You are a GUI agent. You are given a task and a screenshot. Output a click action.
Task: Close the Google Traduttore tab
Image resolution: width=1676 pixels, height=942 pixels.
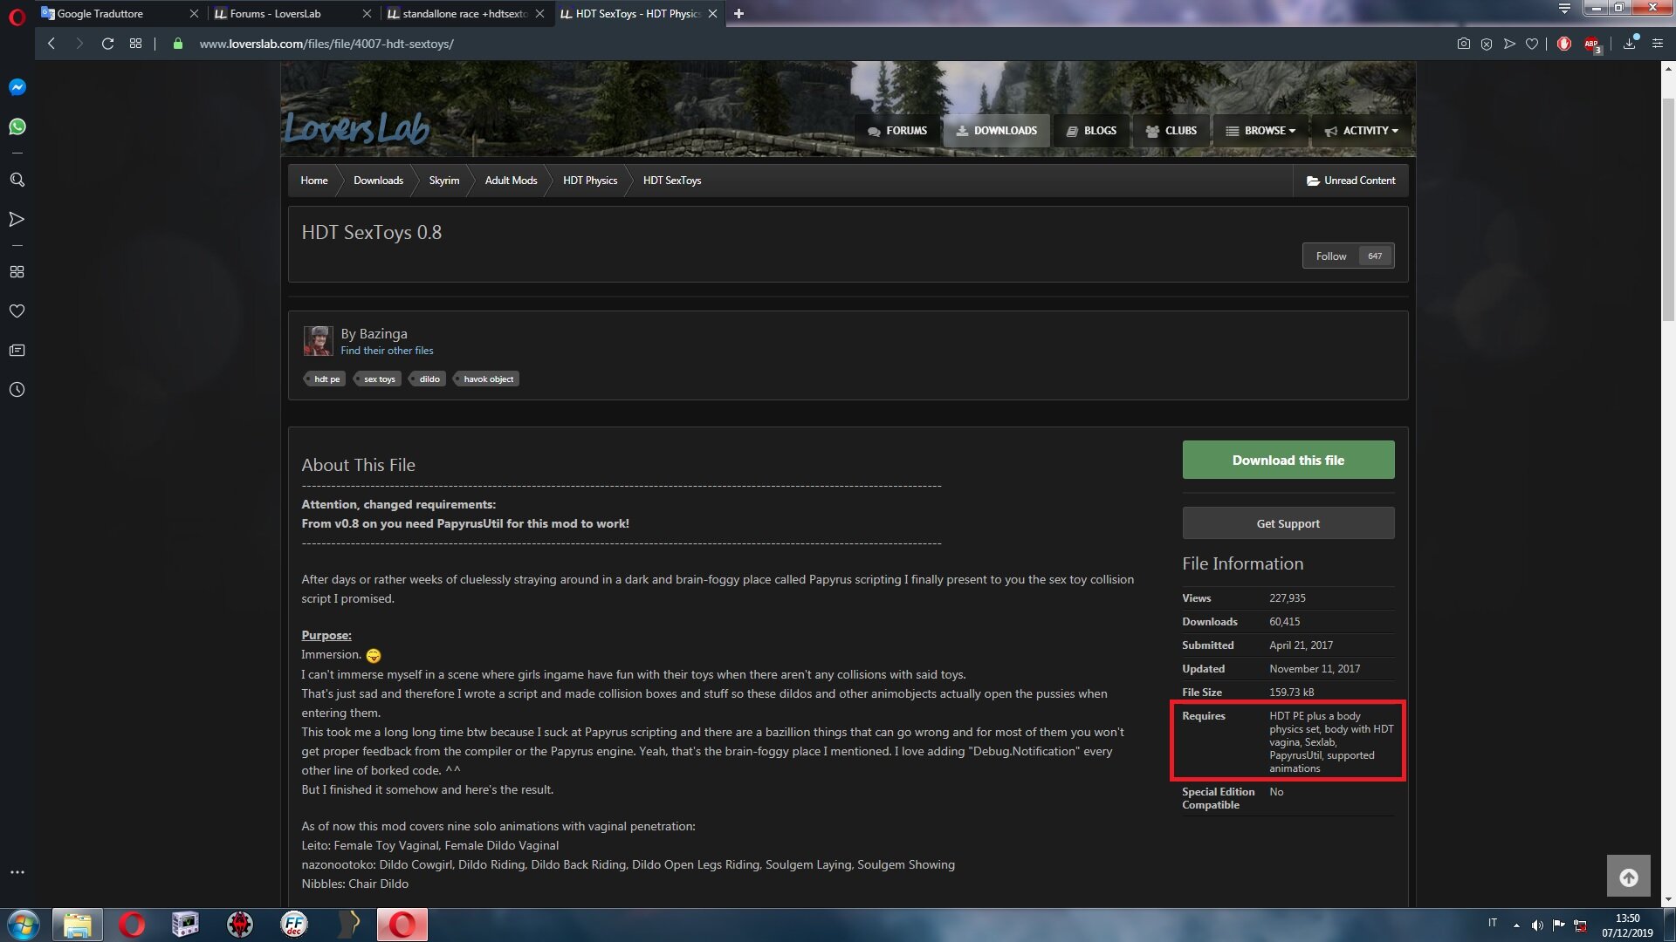click(x=194, y=13)
